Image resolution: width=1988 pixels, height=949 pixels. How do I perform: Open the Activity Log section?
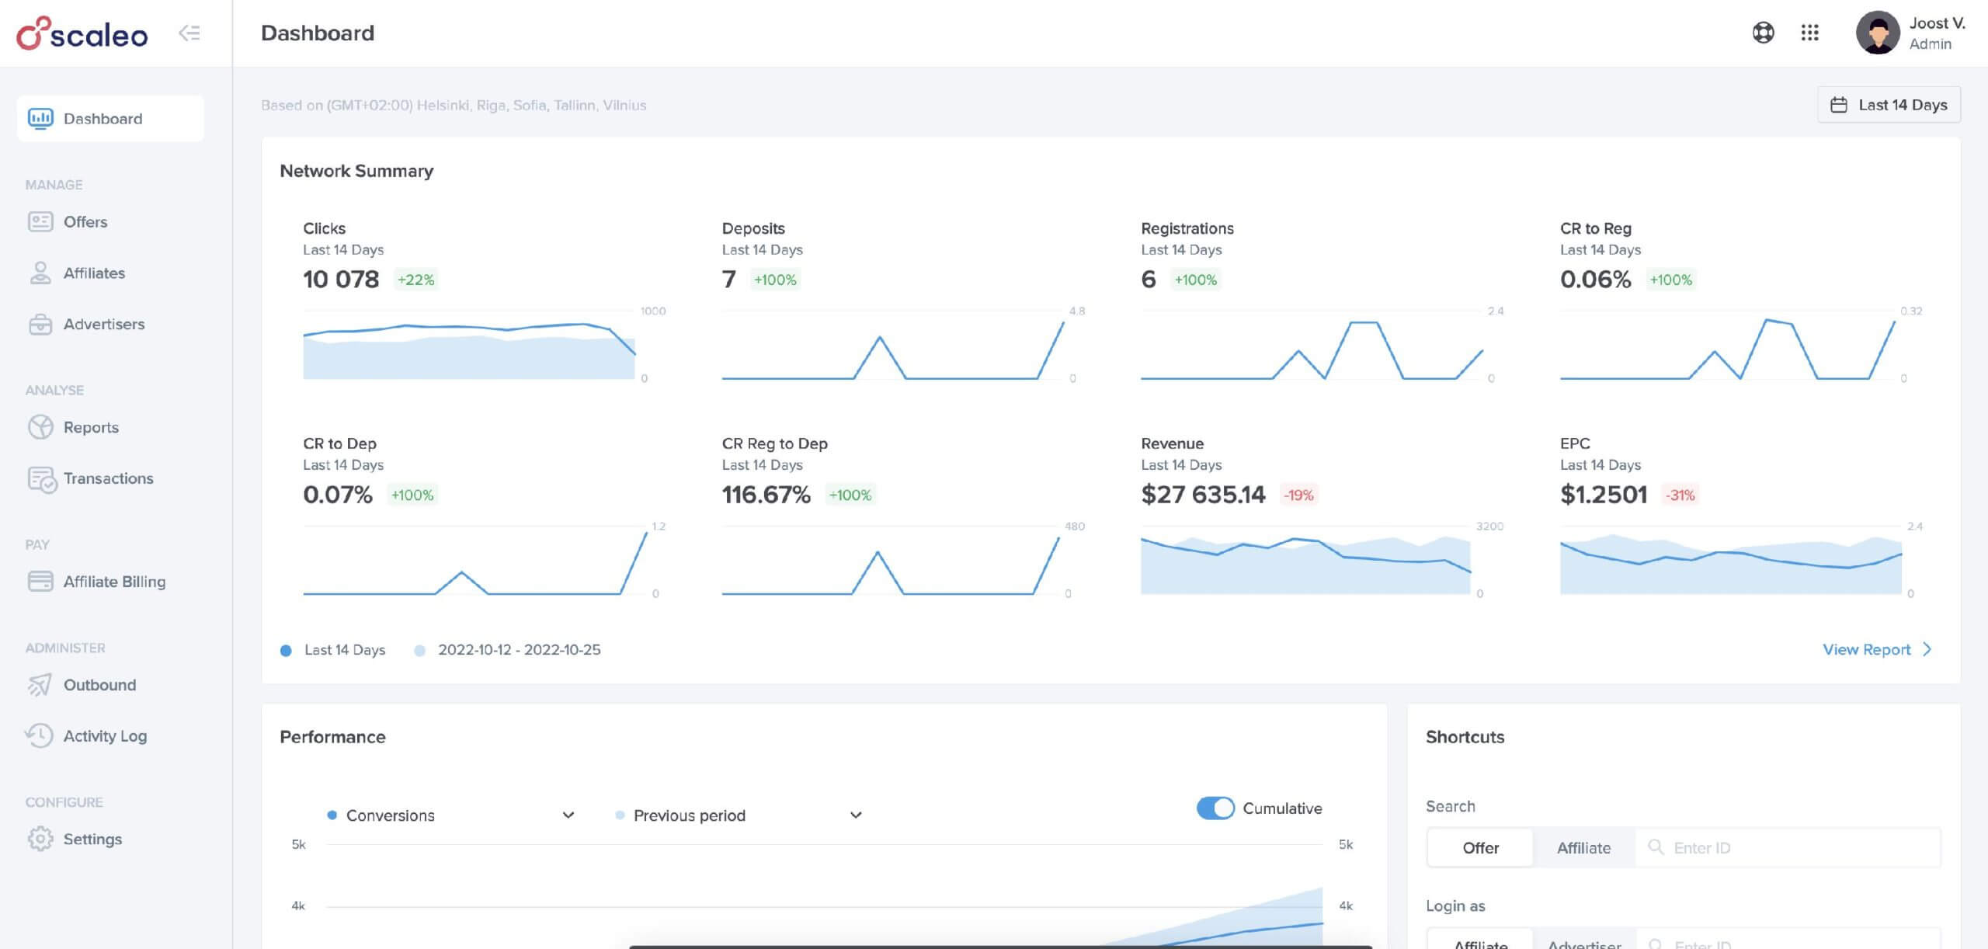point(106,735)
